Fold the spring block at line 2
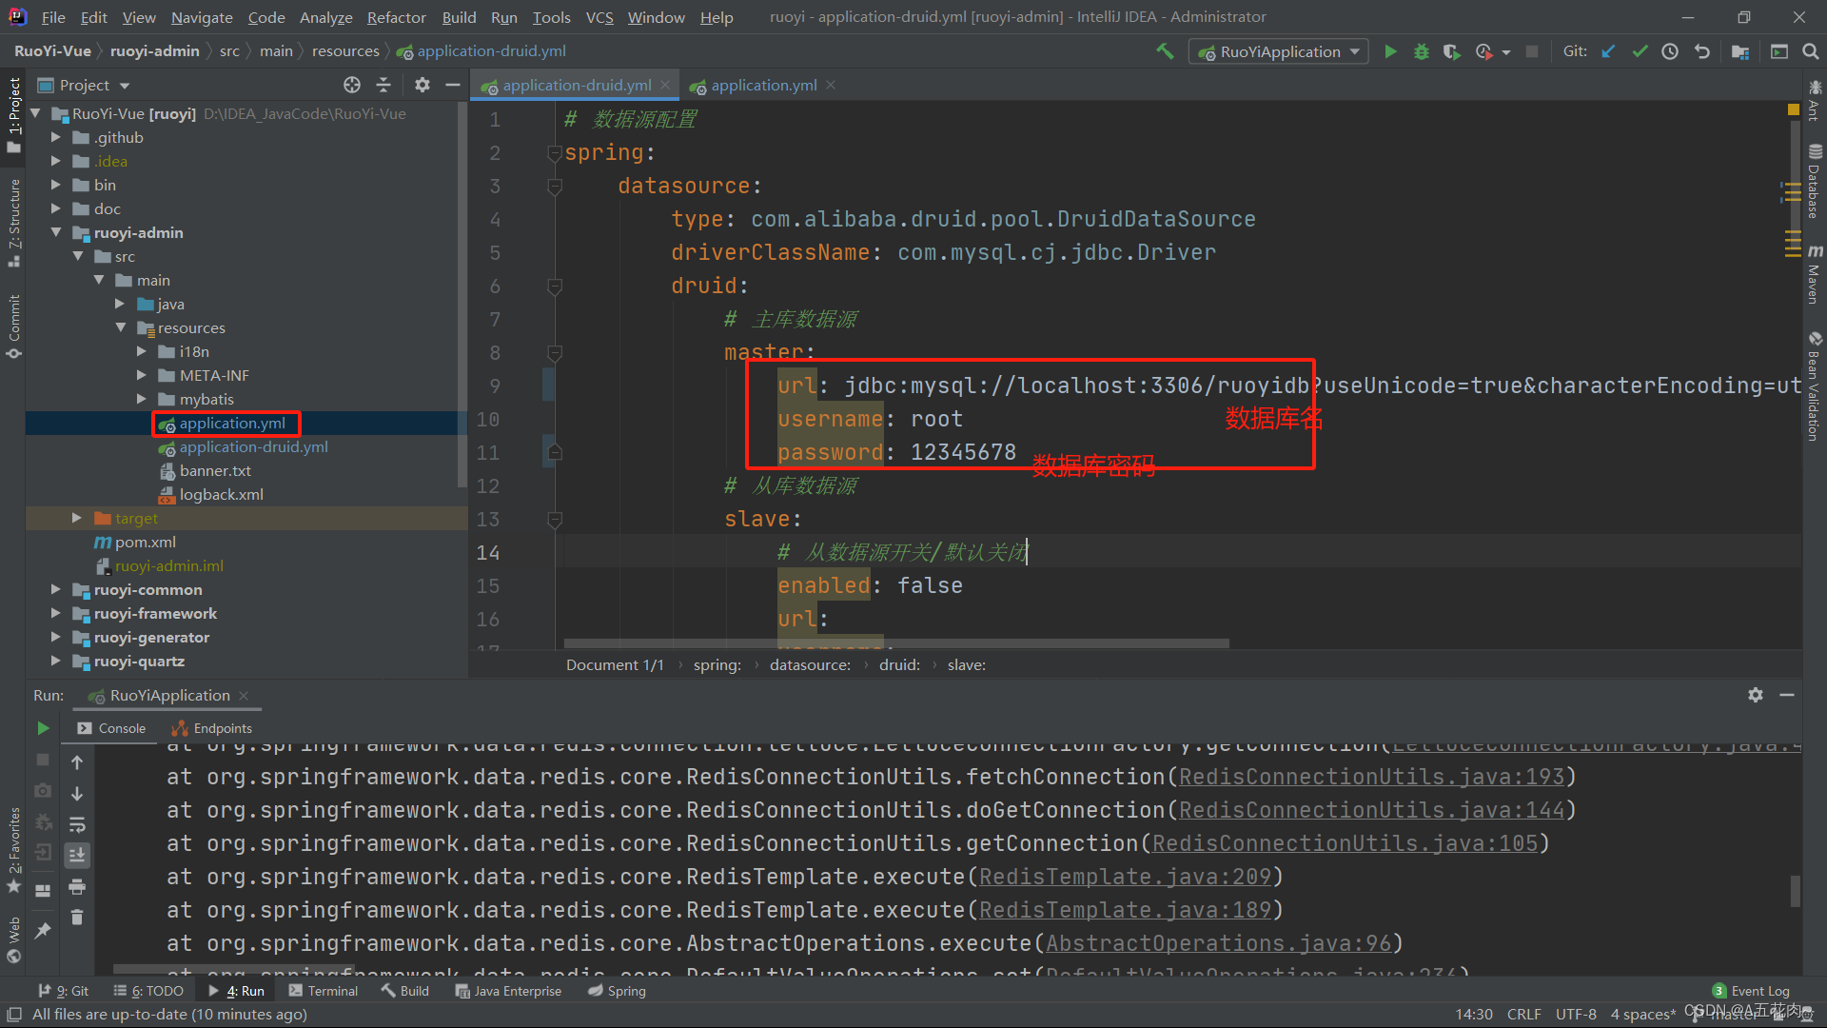Screen dimensions: 1827x1028 (x=555, y=153)
